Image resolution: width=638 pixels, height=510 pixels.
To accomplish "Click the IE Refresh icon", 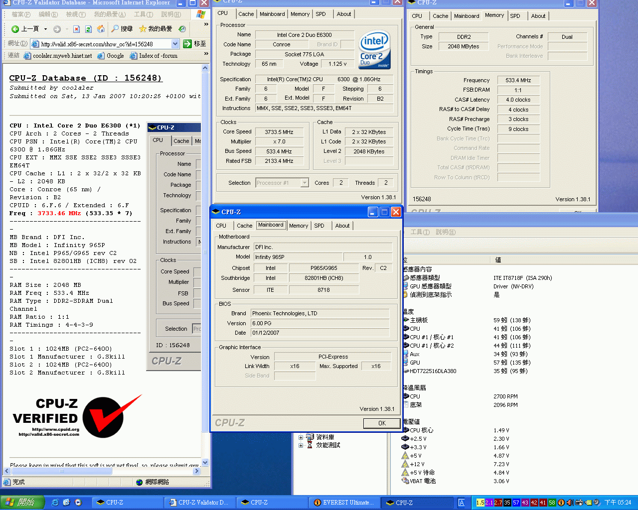I will point(88,29).
